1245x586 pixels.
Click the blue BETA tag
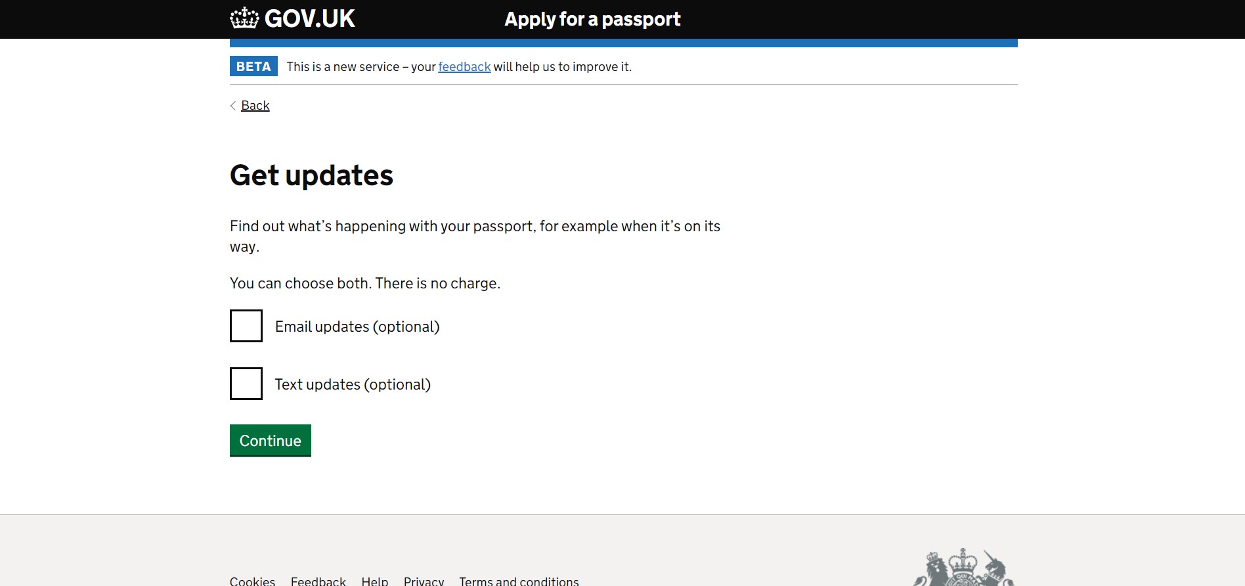(x=253, y=66)
